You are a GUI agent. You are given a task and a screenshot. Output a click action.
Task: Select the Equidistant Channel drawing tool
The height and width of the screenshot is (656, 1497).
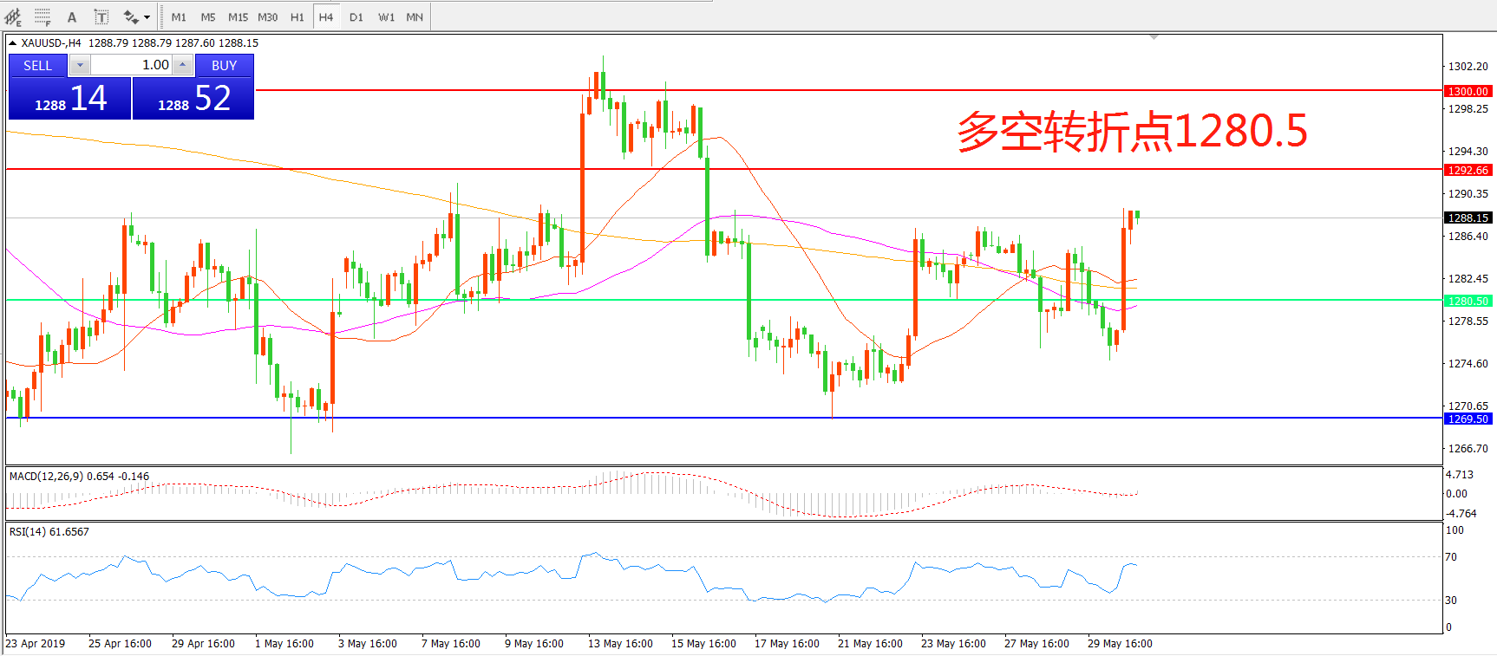tap(14, 16)
